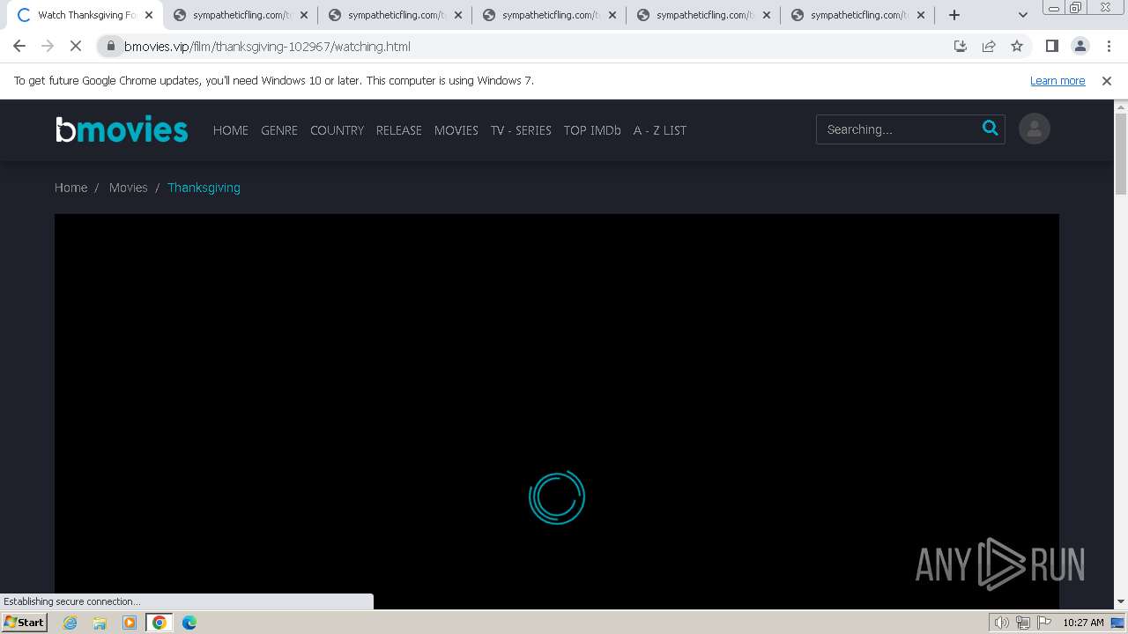Close the Watch Thanksgiving tab

point(148,15)
